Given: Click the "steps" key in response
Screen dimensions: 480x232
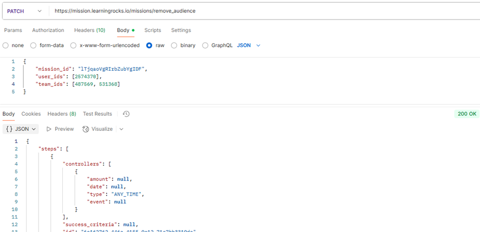Looking at the screenshot, I should (49, 149).
